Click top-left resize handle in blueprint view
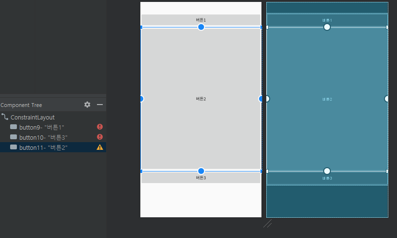The height and width of the screenshot is (238, 397). tap(267, 27)
